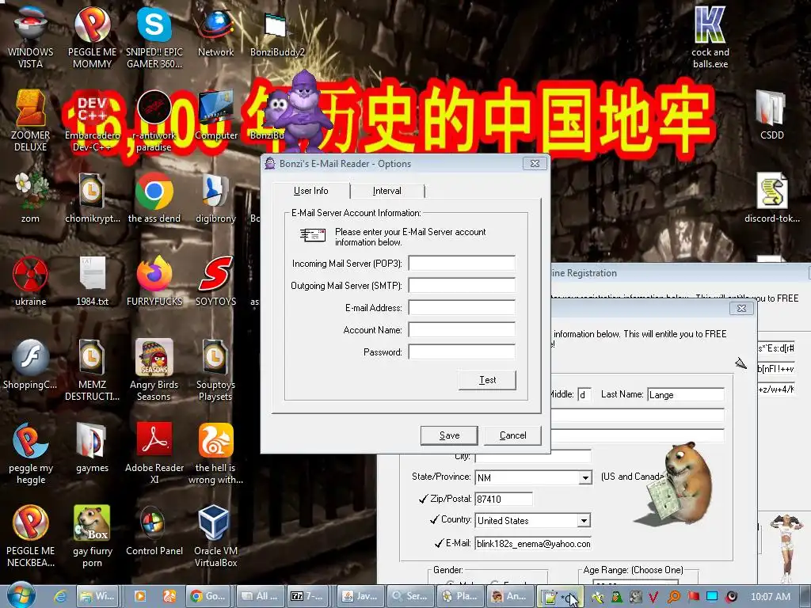811x608 pixels.
Task: Click the registration E-Mail field
Action: tap(533, 543)
